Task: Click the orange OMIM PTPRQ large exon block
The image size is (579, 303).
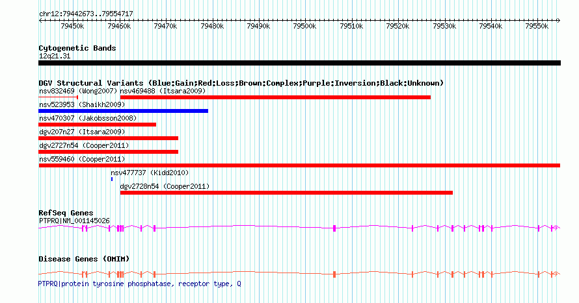Action: tap(334, 274)
